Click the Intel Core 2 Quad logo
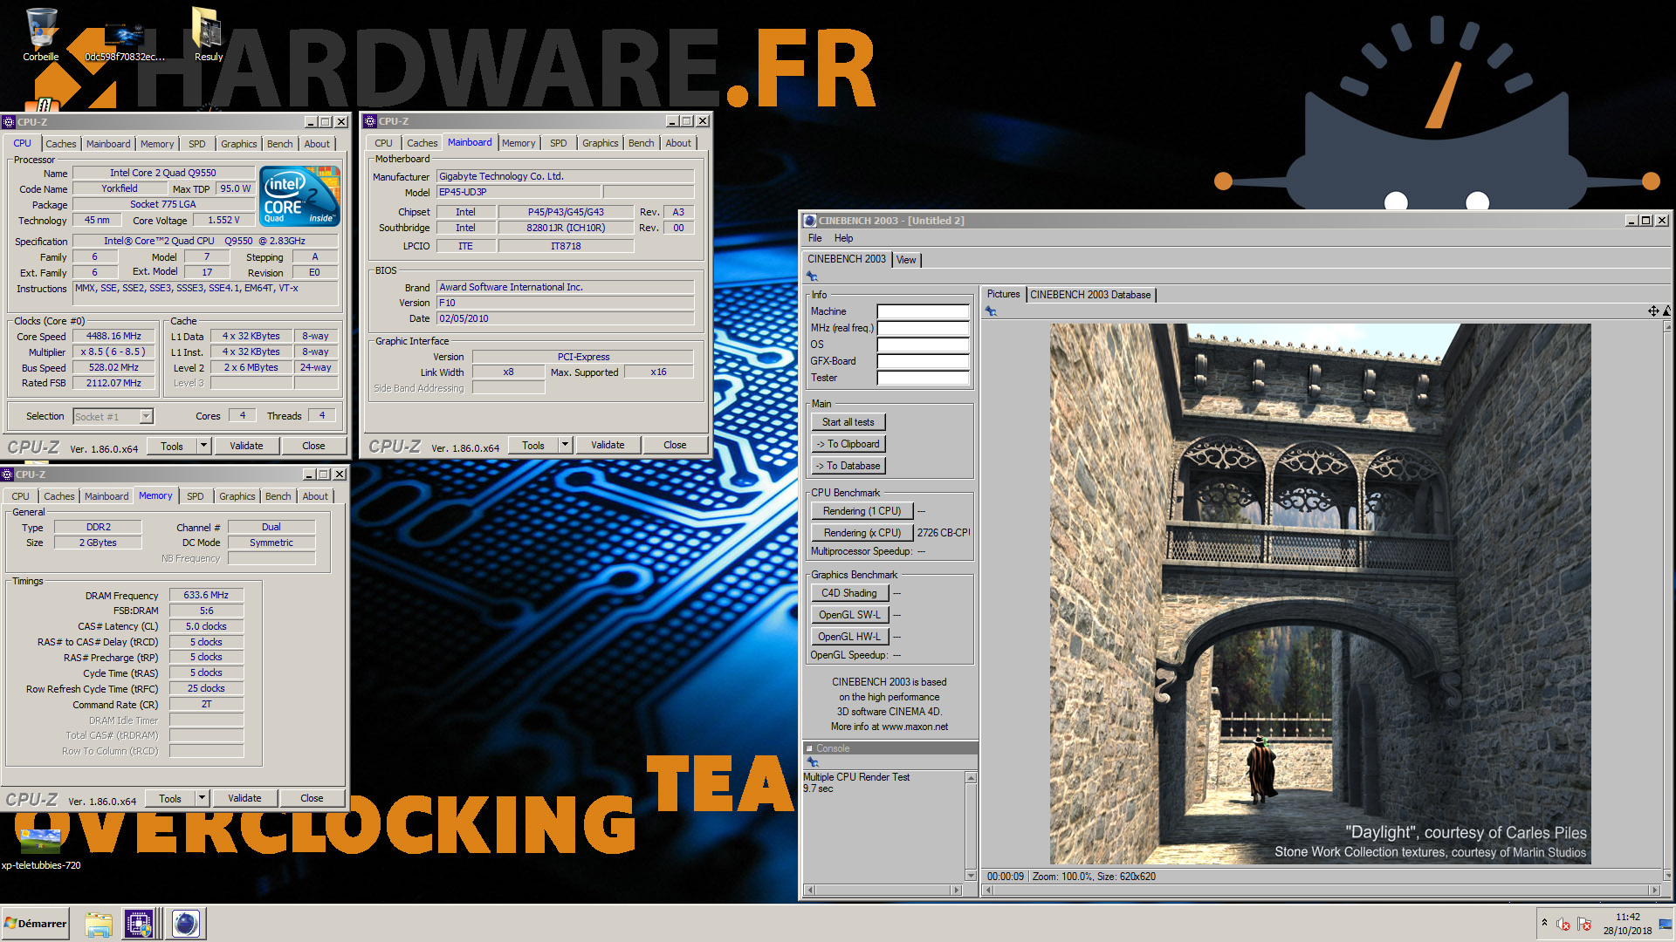This screenshot has width=1676, height=942. click(x=300, y=196)
